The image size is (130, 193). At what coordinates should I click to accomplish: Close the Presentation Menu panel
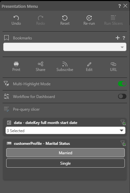coord(125,6)
